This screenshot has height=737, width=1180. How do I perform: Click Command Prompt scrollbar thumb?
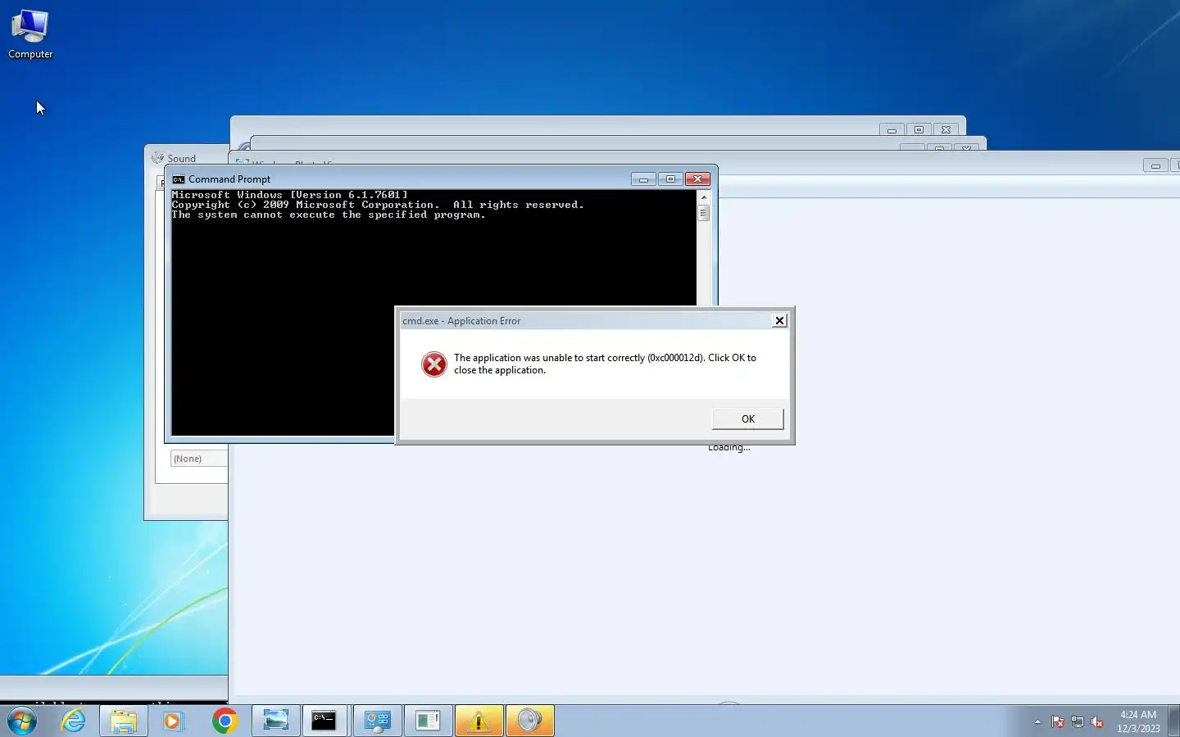point(703,212)
